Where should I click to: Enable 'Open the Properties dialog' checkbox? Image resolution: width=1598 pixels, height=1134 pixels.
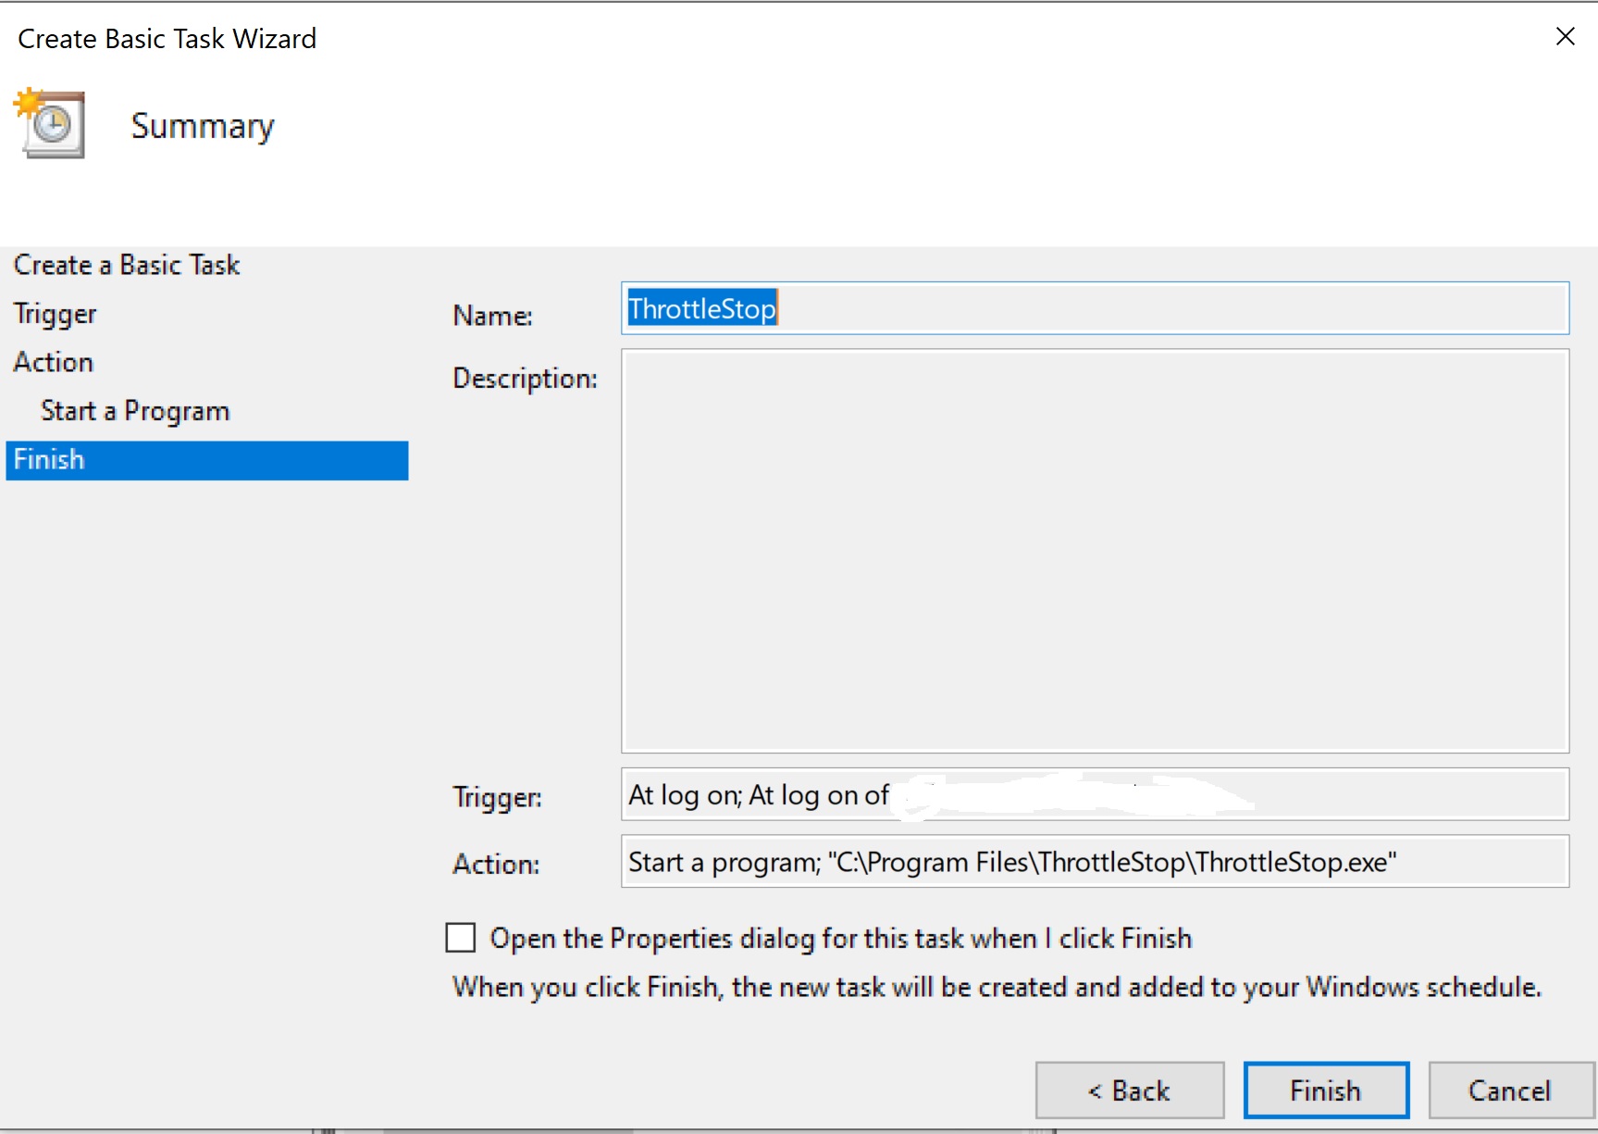461,938
